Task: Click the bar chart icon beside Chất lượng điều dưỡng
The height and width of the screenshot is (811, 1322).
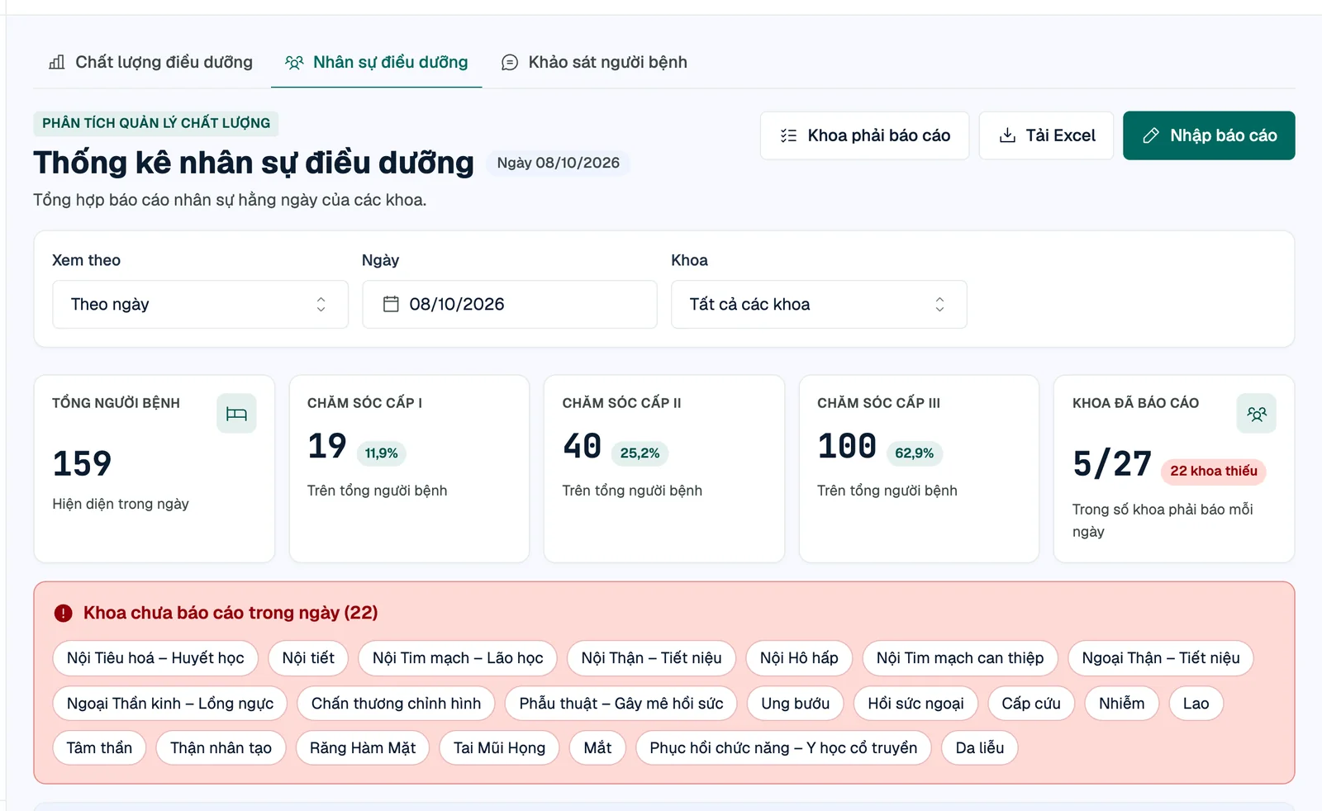Action: coord(57,62)
